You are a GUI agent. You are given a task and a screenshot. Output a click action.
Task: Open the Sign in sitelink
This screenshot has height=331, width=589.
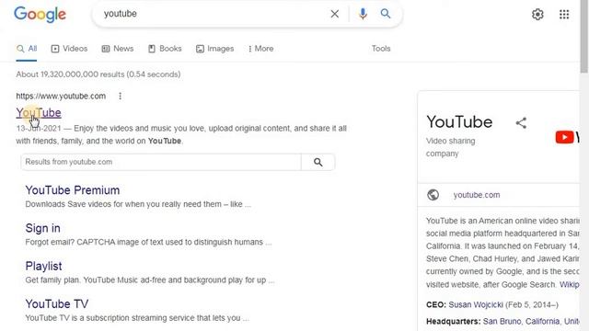(43, 228)
